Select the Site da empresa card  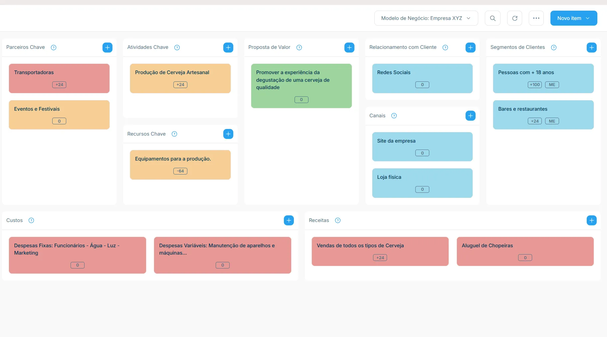pos(422,147)
